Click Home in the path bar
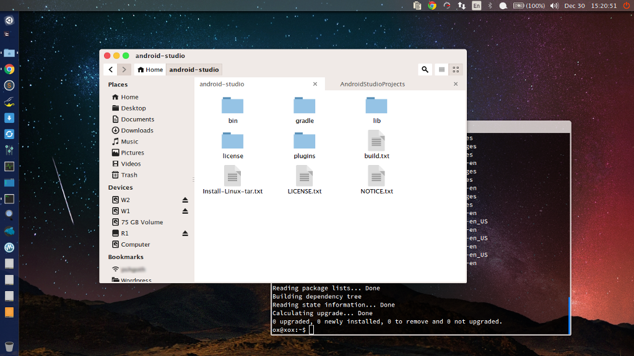The width and height of the screenshot is (634, 356). 150,69
